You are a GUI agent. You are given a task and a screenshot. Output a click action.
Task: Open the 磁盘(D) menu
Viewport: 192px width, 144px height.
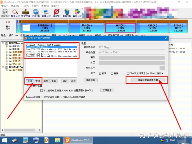15,6
